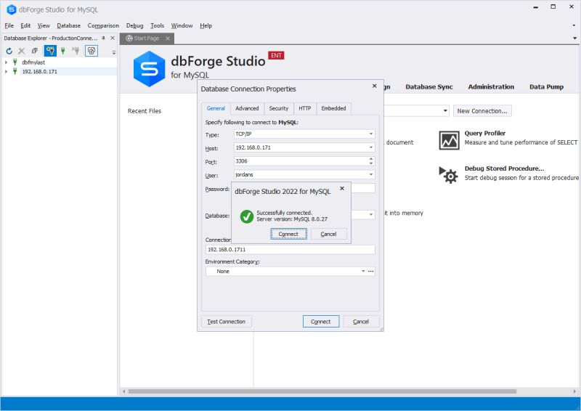Close the Database Explorer panel
This screenshot has width=581, height=411.
point(113,38)
